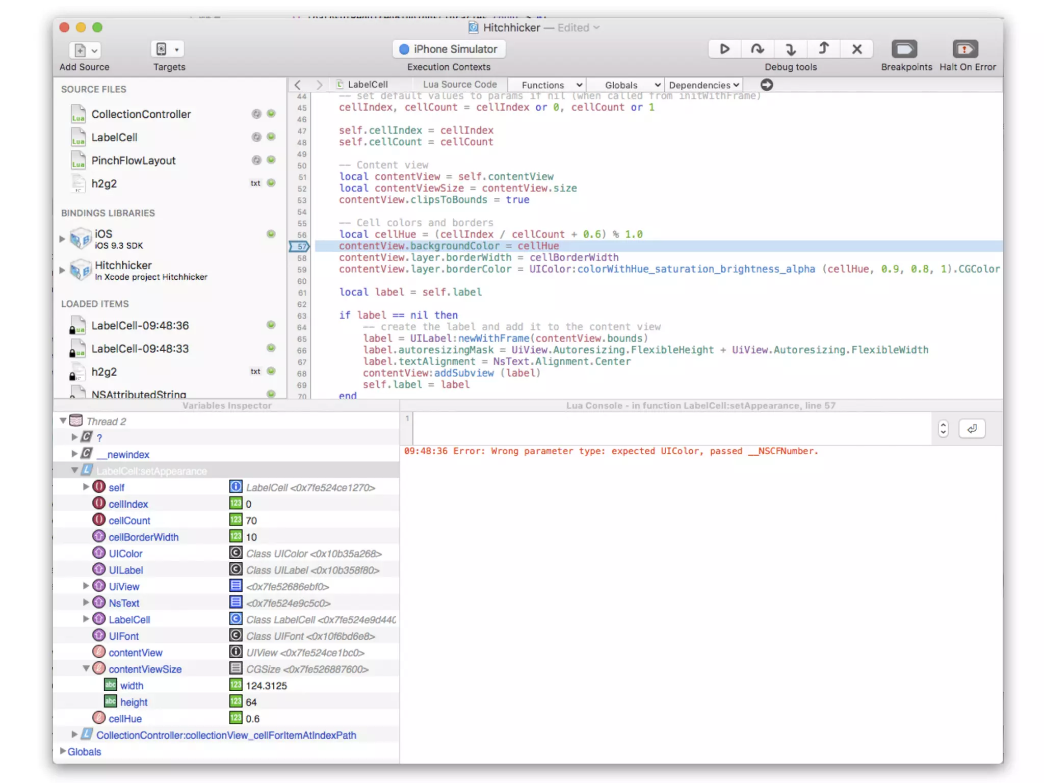1044x783 pixels.
Task: Expand the iOS bindings library
Action: pos(62,239)
